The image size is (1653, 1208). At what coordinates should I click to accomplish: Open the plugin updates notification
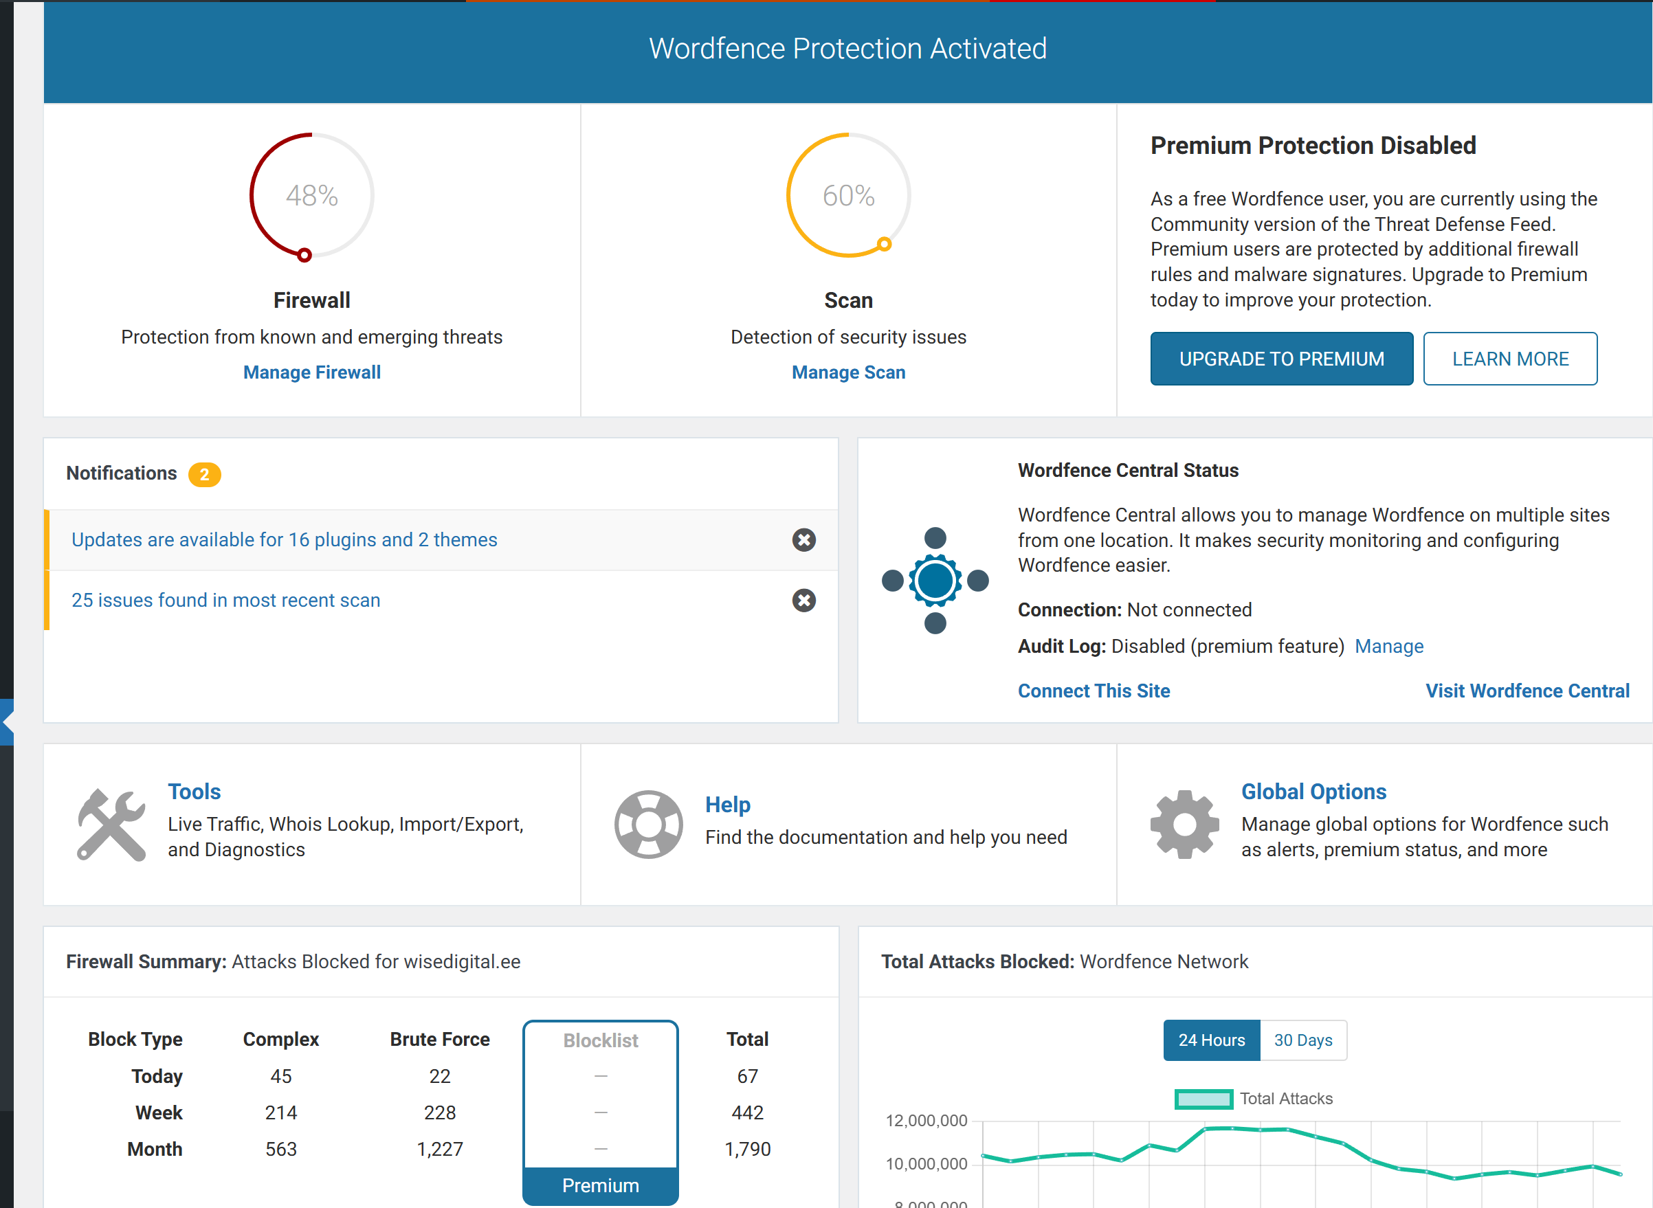click(284, 539)
